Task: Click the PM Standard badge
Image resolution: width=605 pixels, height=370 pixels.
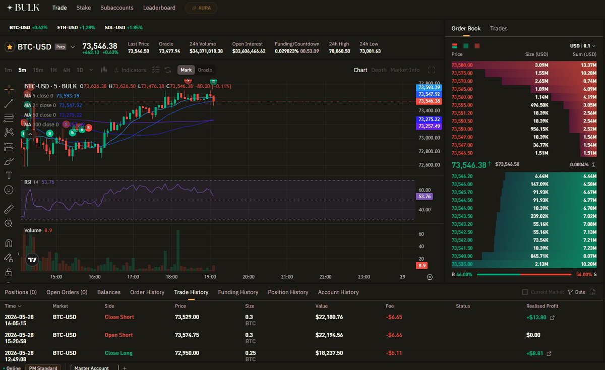Action: (x=43, y=368)
